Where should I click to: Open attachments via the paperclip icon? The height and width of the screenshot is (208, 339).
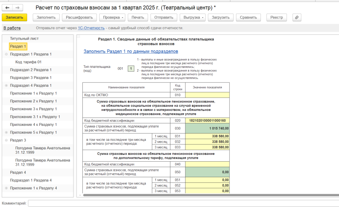[x=297, y=18]
